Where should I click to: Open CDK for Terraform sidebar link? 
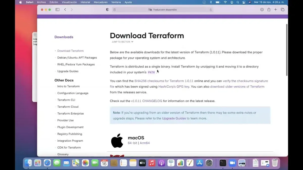69,148
